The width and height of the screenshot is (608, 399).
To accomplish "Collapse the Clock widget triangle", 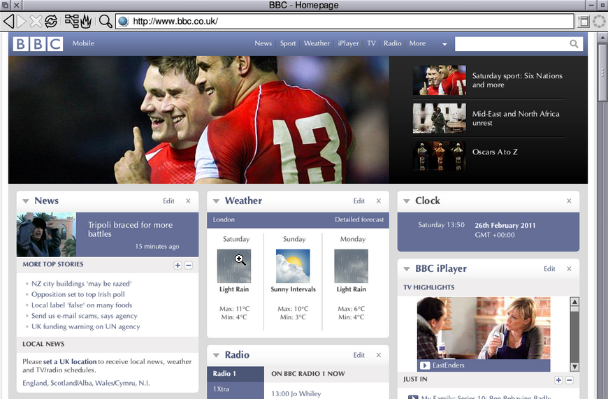I will click(407, 201).
